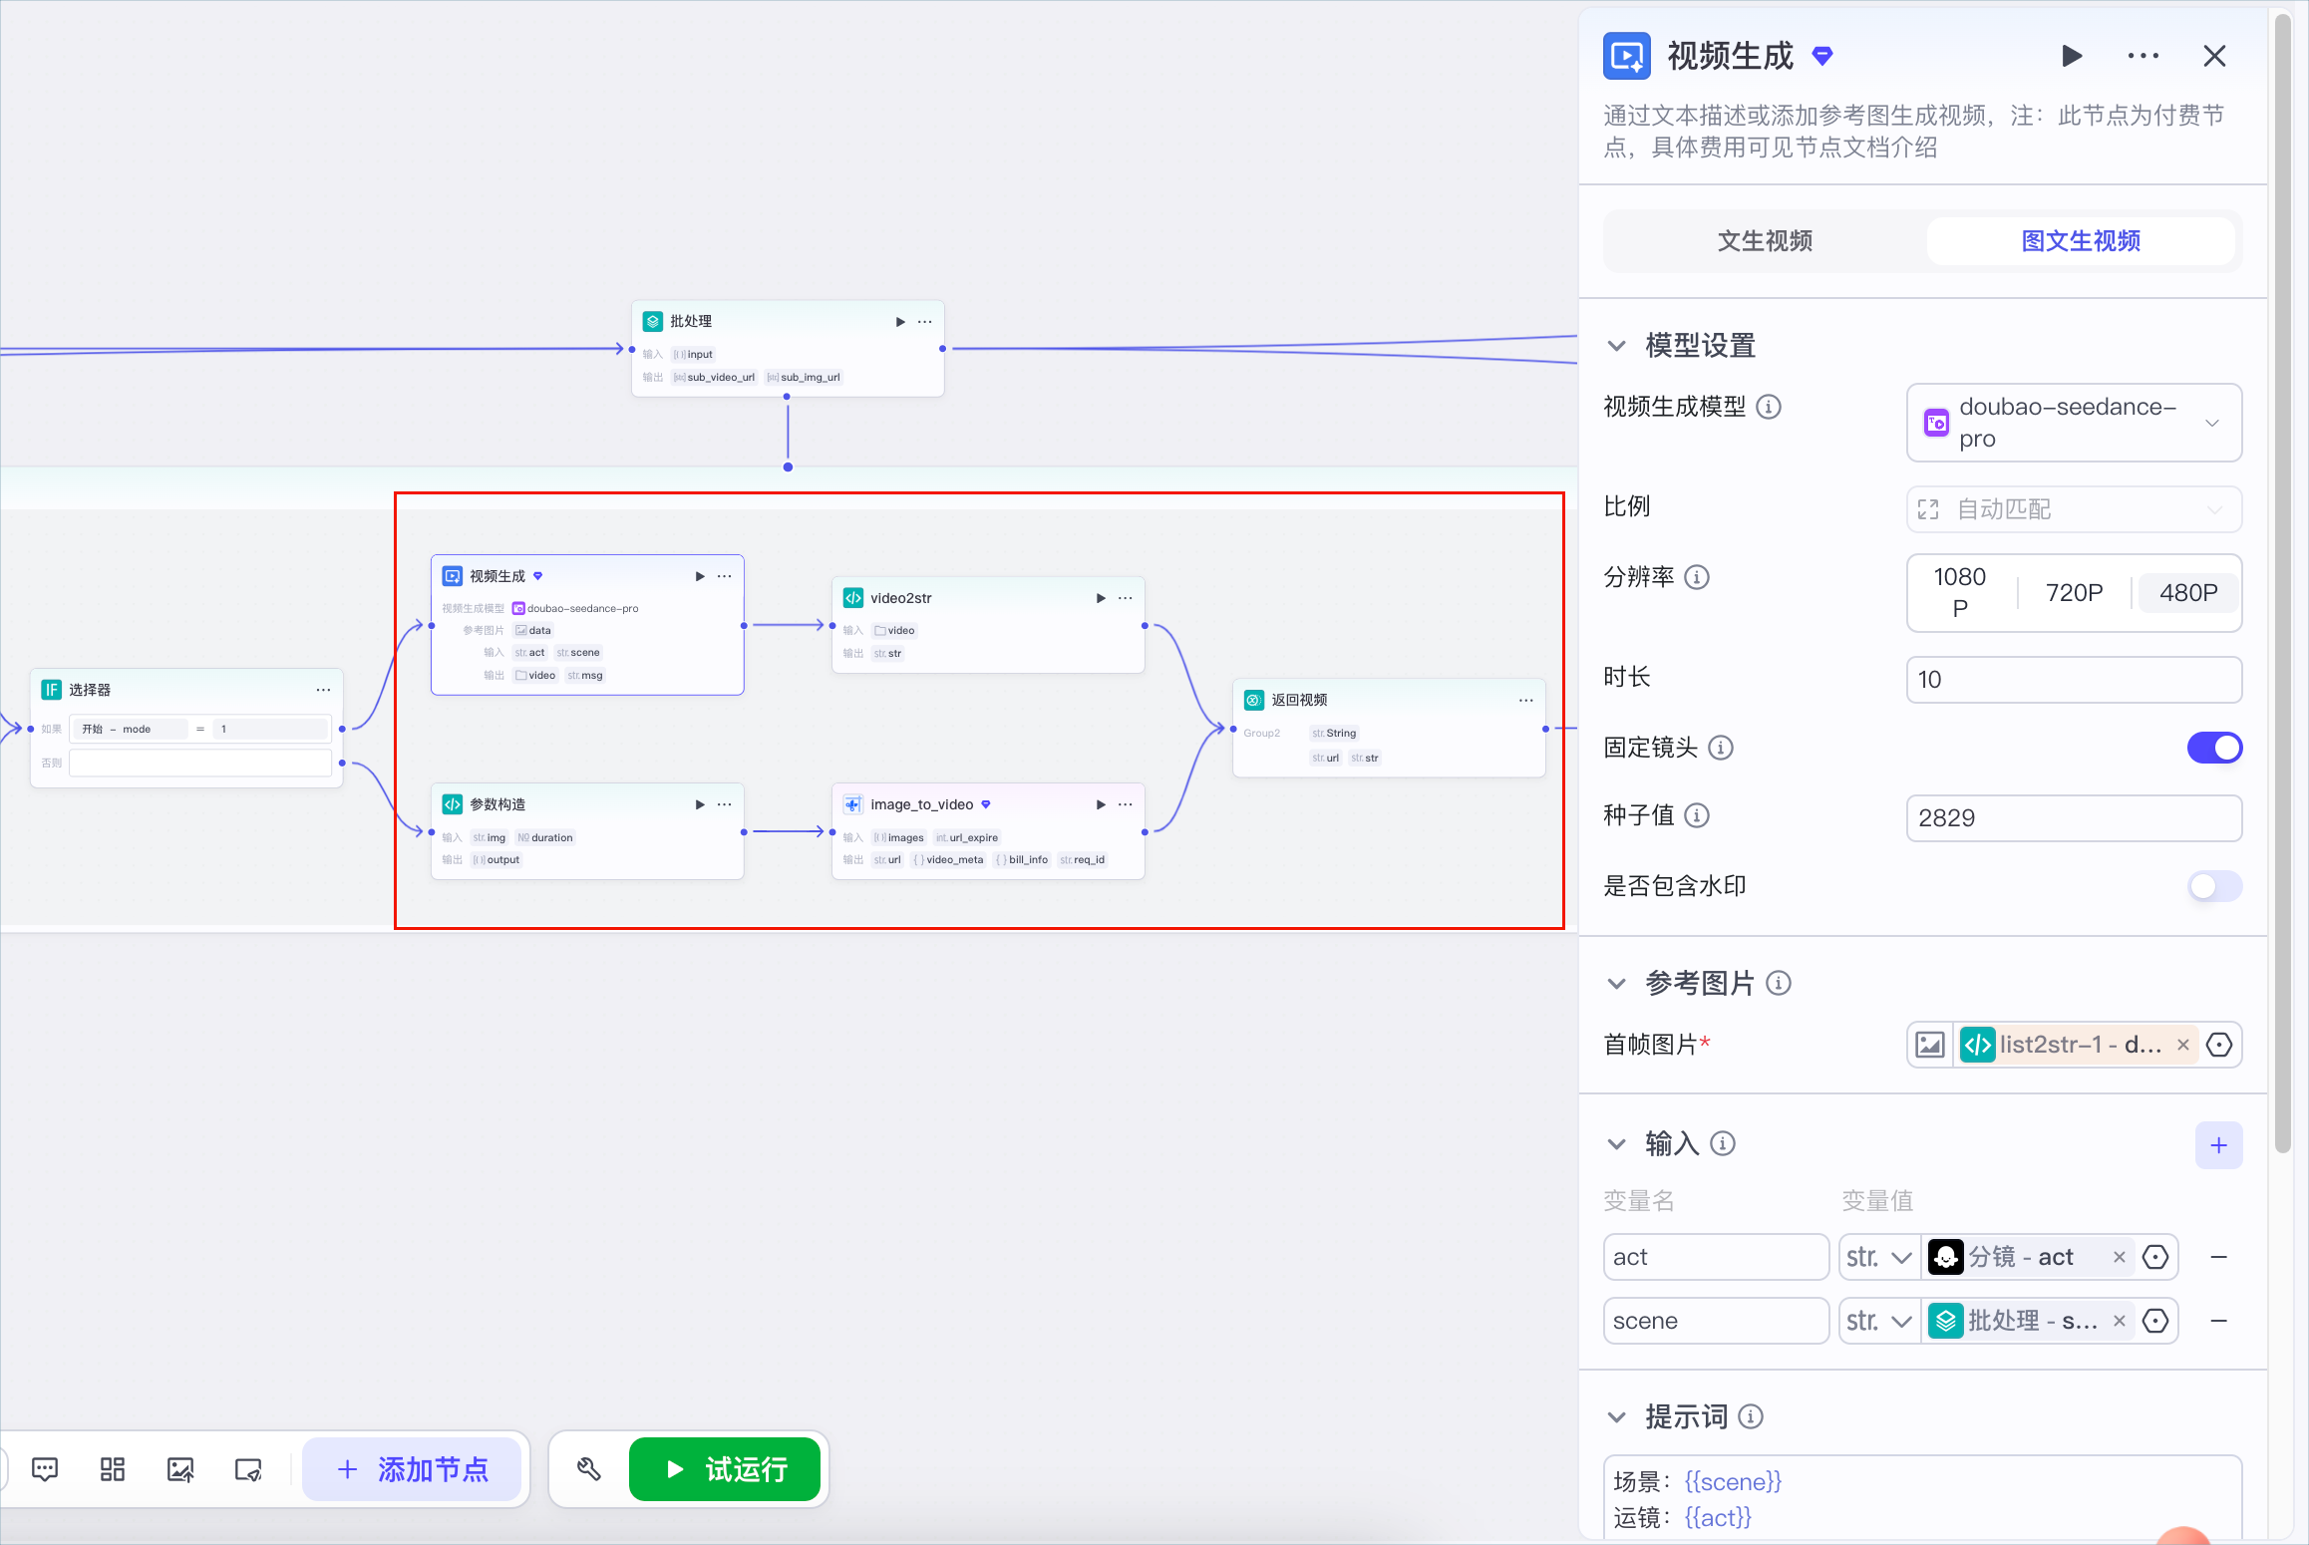Screen dimensions: 2309x1545
Task: Click the play icon on video2str node
Action: 1101,598
